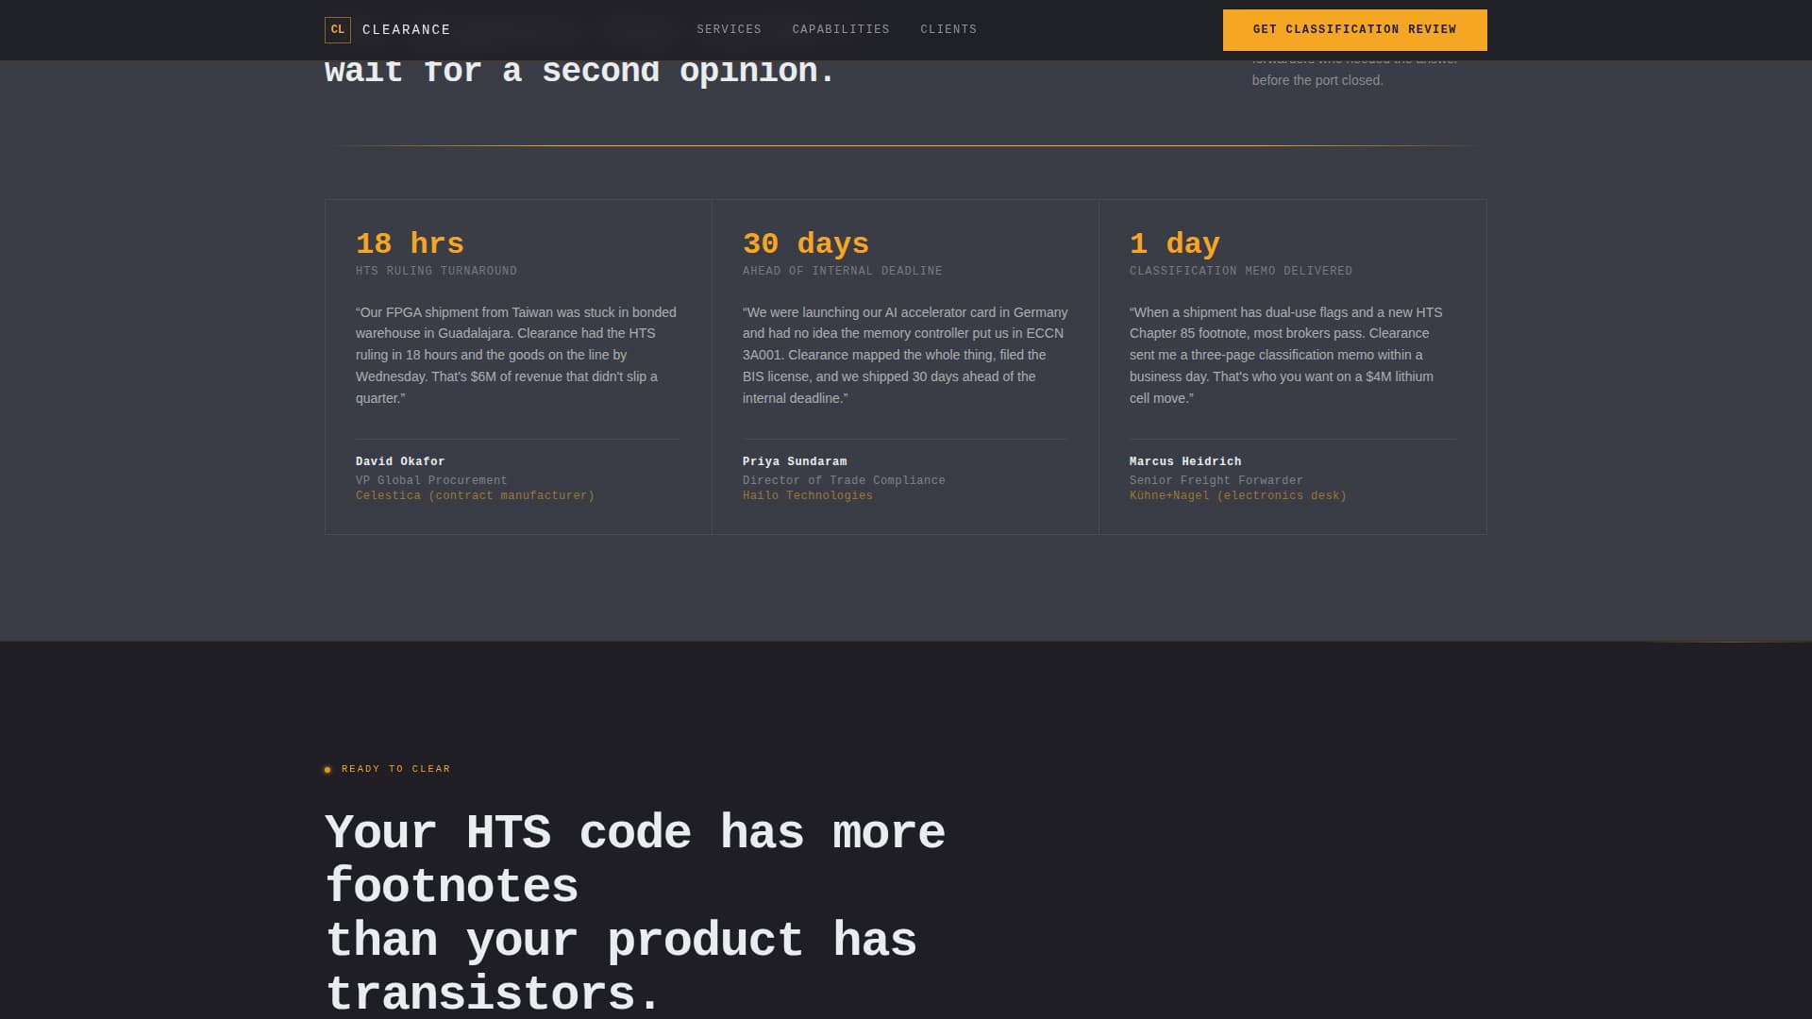1812x1019 pixels.
Task: Click 'Director of Trade Compliance' title
Action: pos(844,480)
